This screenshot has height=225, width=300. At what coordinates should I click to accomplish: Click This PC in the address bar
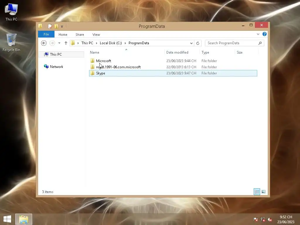click(x=87, y=43)
